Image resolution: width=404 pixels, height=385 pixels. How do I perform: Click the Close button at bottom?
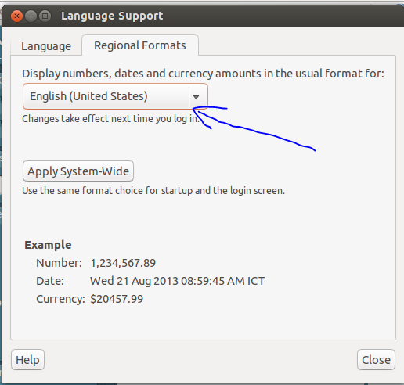coord(376,360)
